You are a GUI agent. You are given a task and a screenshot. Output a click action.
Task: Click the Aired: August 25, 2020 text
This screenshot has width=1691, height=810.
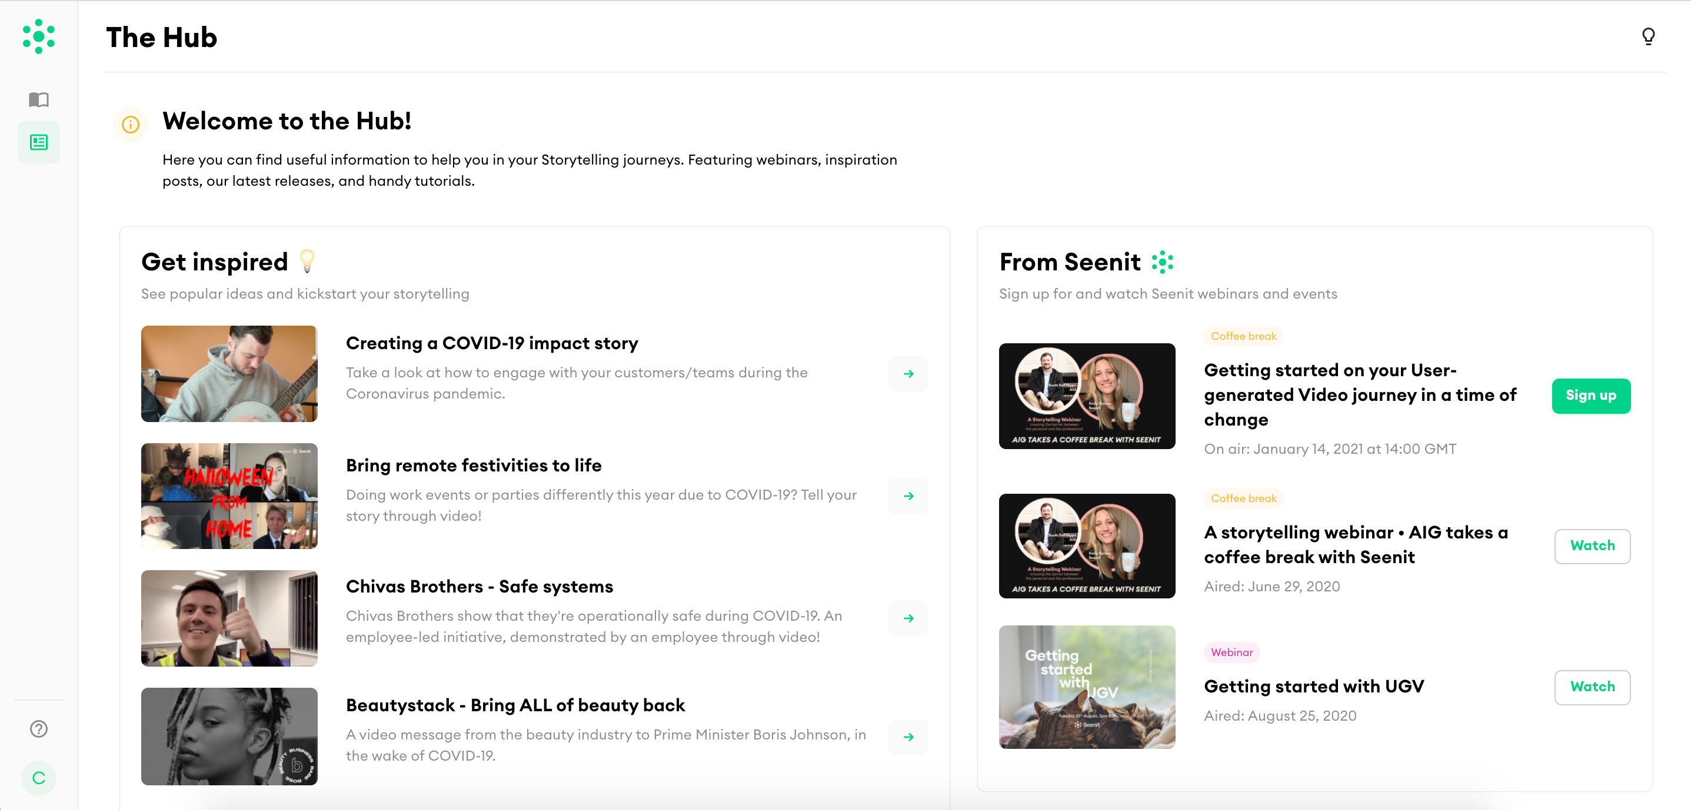pyautogui.click(x=1280, y=715)
